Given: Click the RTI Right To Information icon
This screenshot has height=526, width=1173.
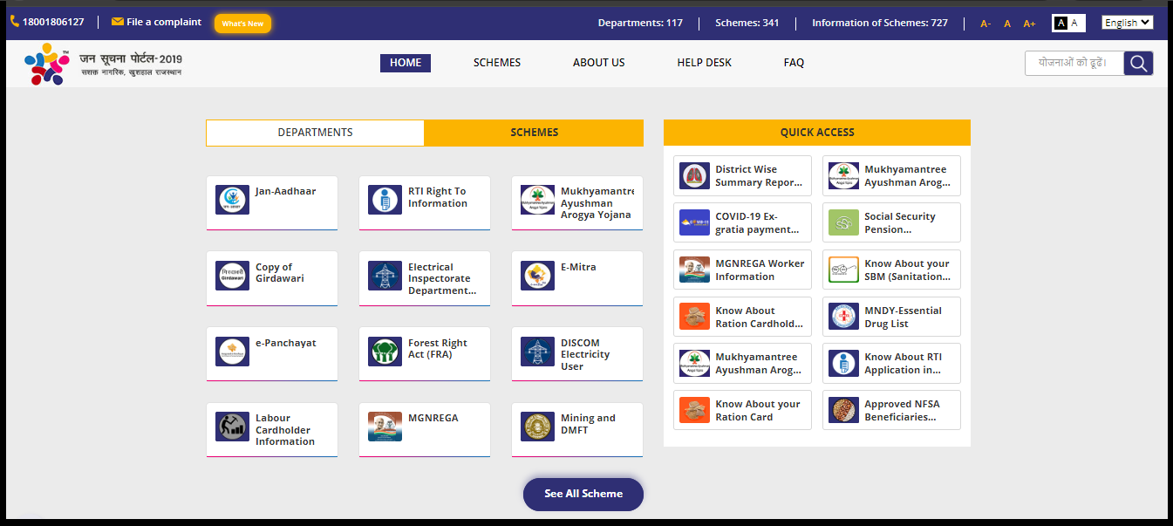Looking at the screenshot, I should 385,200.
